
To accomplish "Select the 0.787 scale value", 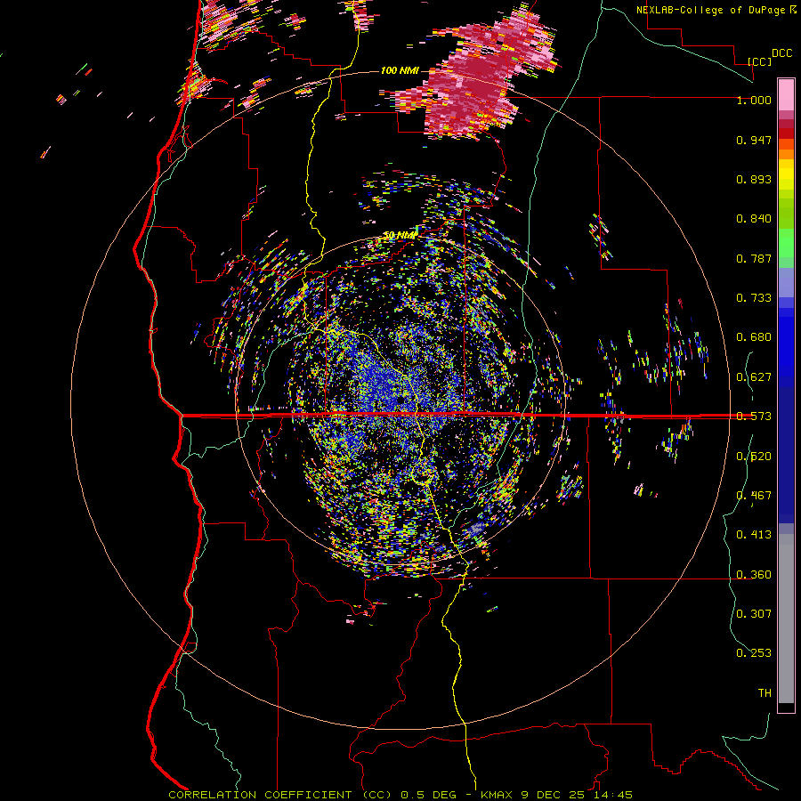I will [x=754, y=258].
